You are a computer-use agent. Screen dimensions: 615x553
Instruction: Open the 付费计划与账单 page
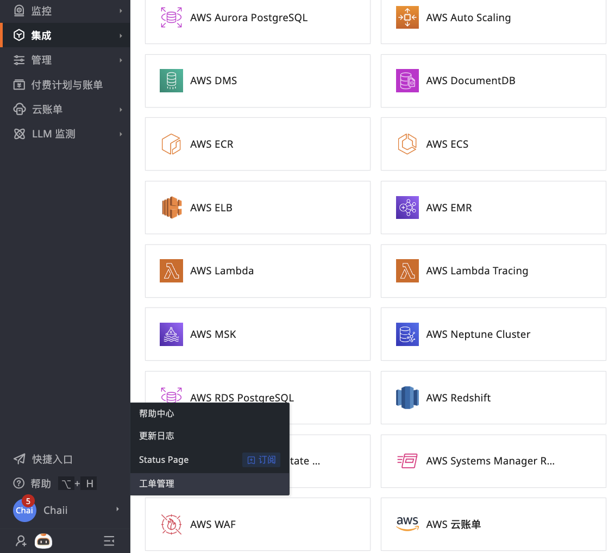coord(66,85)
